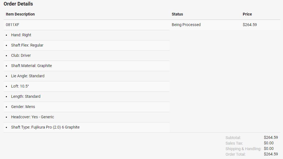The image size is (283, 159).
Task: Click the Length: Standard row
Action: (x=26, y=96)
